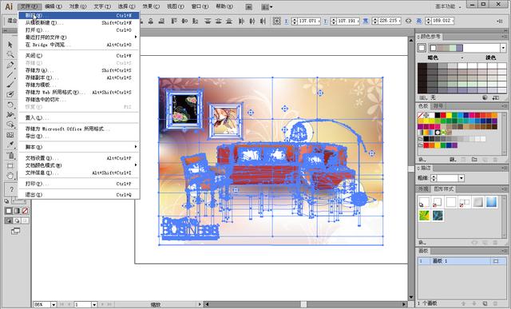The image size is (511, 309).
Task: Choose 打开 (Ctrl+O) from the File menu
Action: coord(79,30)
